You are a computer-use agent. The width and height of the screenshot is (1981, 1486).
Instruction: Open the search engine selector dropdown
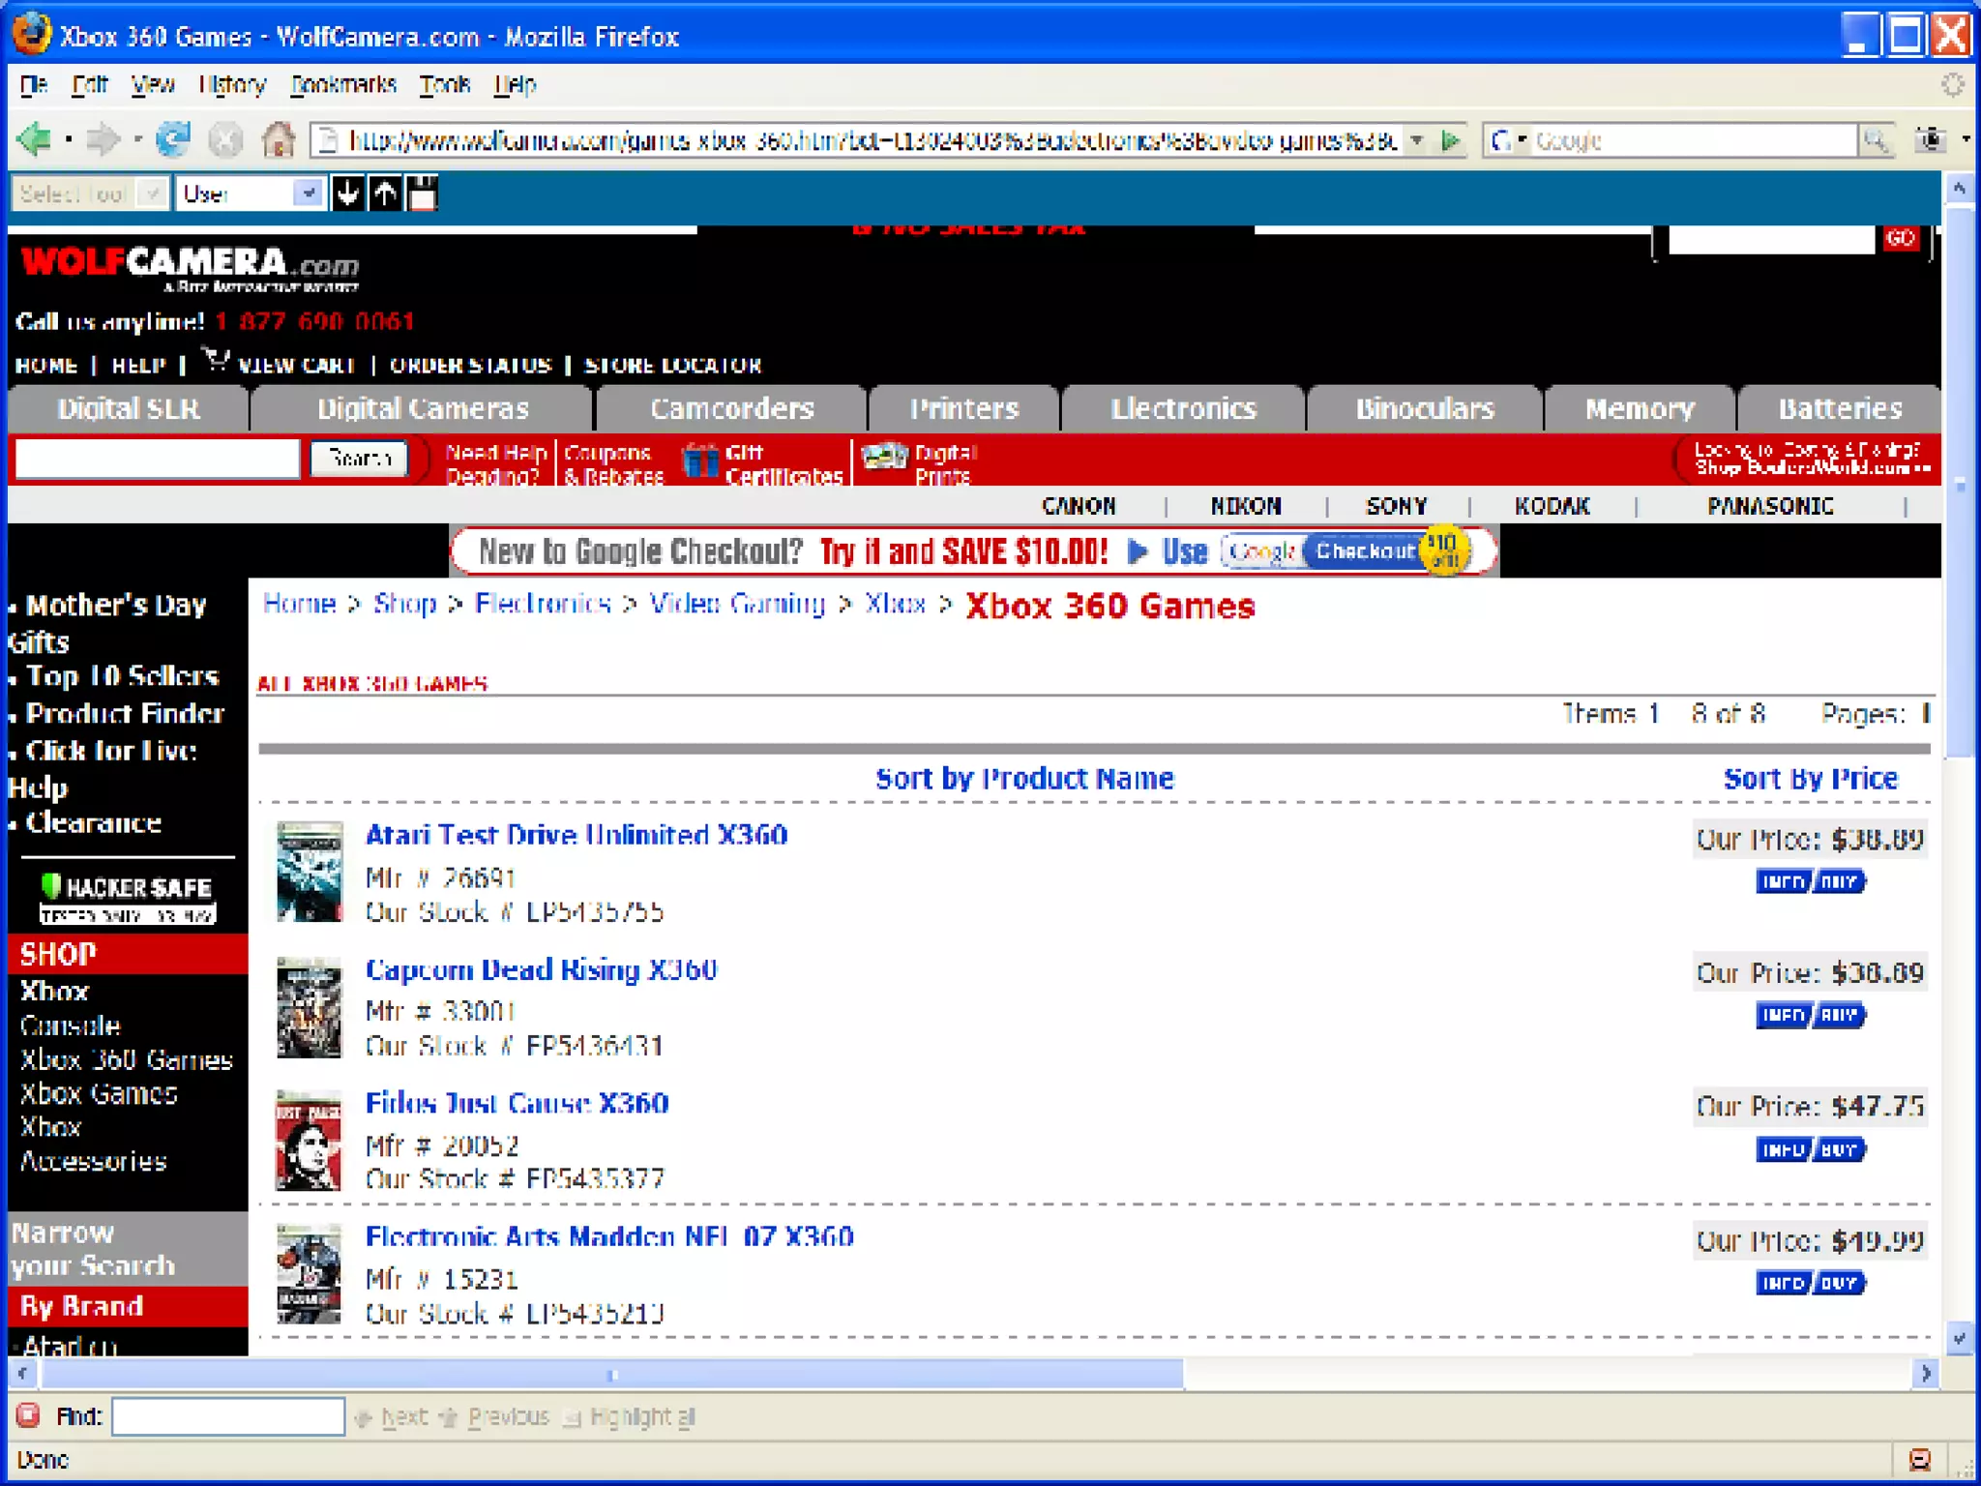[1508, 141]
